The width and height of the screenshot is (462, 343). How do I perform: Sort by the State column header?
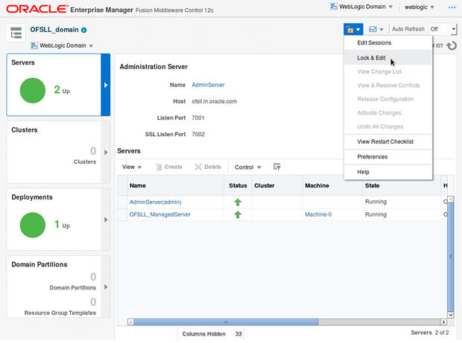[402, 185]
